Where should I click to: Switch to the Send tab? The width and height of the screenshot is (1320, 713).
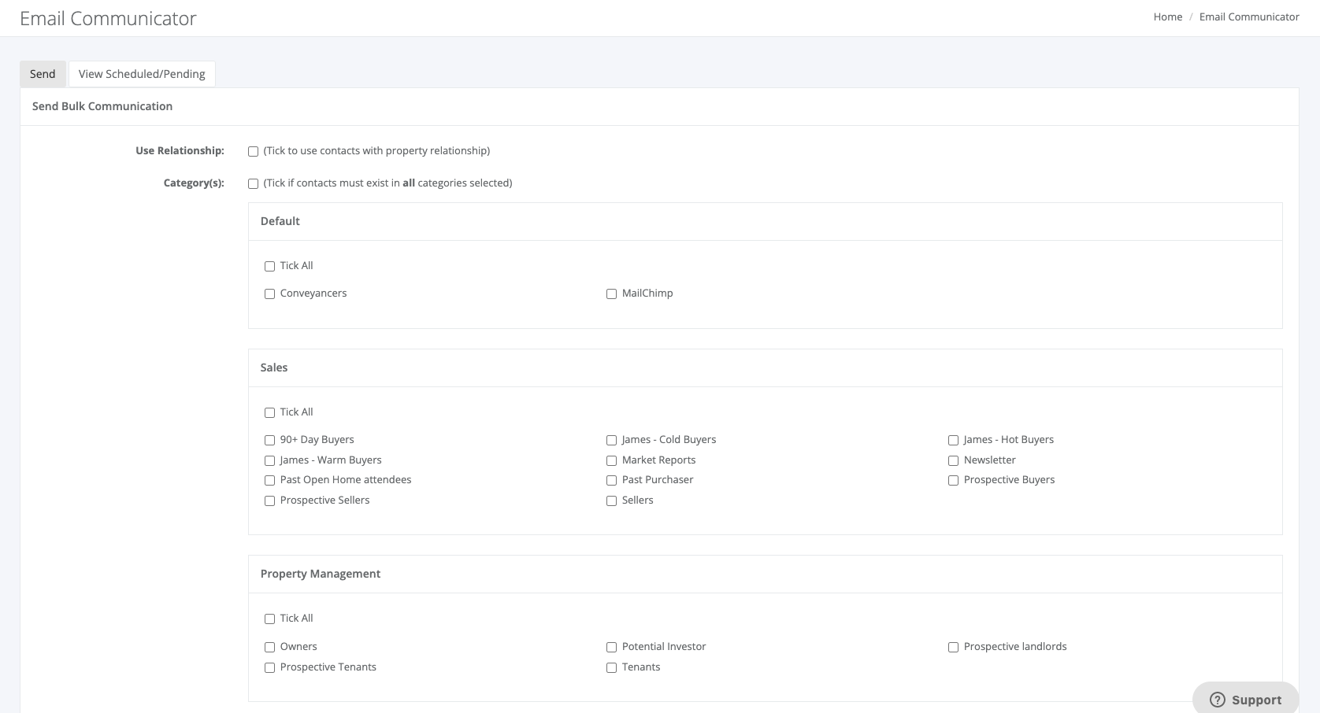coord(43,74)
